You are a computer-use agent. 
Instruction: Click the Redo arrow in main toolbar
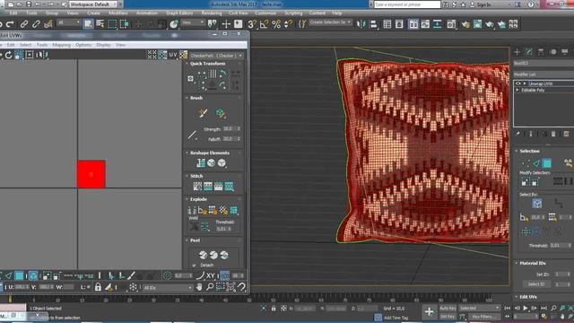coord(10,24)
